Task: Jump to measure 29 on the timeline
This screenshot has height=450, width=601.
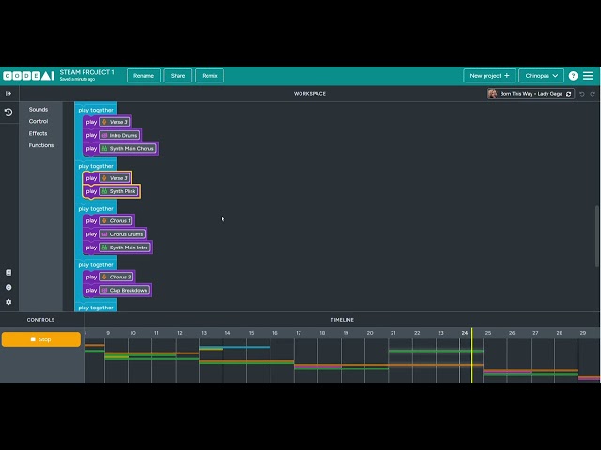Action: 582,333
